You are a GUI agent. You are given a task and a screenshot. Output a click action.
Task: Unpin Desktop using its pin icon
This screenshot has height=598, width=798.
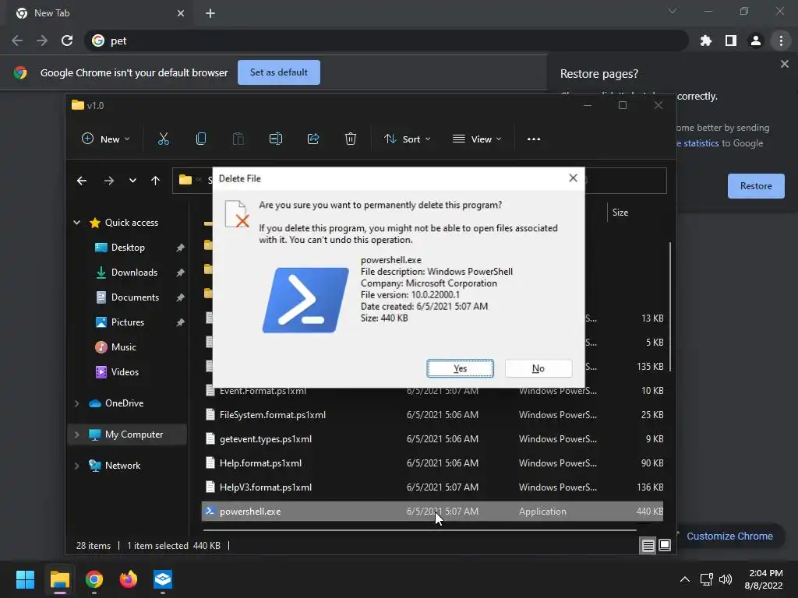[x=180, y=248]
